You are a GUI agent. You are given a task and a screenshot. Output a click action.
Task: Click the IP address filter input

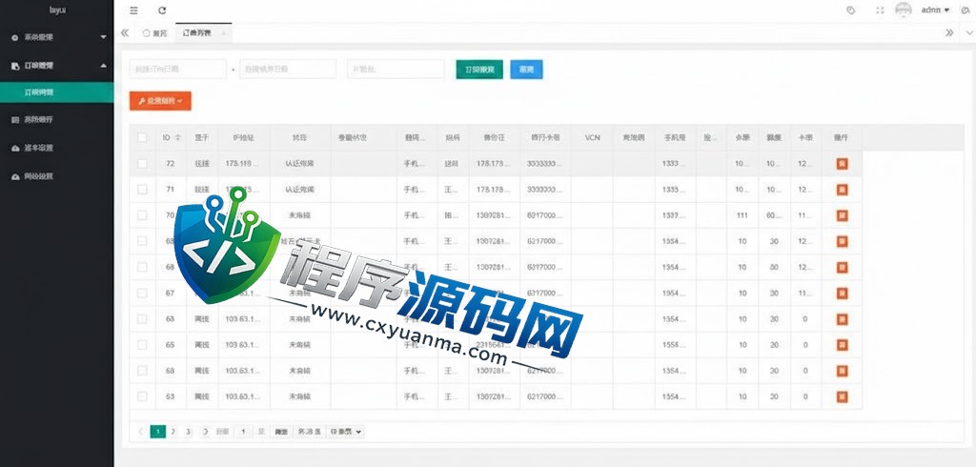[396, 70]
